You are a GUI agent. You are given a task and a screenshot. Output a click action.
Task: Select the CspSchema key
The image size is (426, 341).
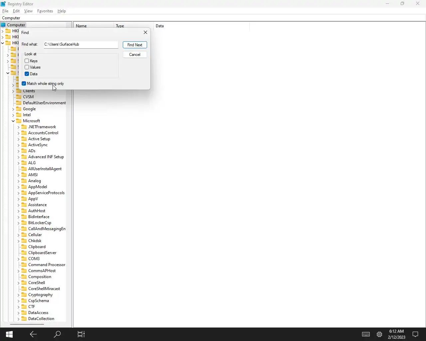(x=39, y=301)
